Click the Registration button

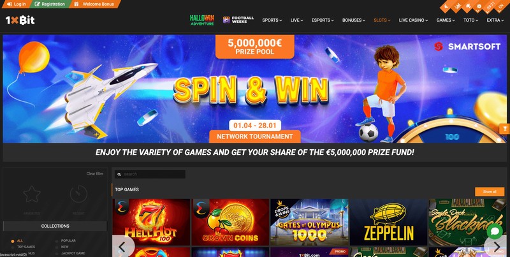50,4
